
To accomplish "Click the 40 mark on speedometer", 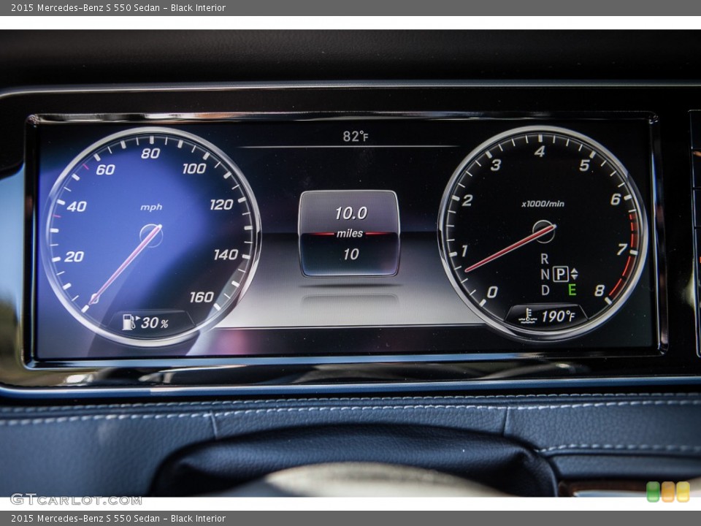I will pyautogui.click(x=77, y=206).
